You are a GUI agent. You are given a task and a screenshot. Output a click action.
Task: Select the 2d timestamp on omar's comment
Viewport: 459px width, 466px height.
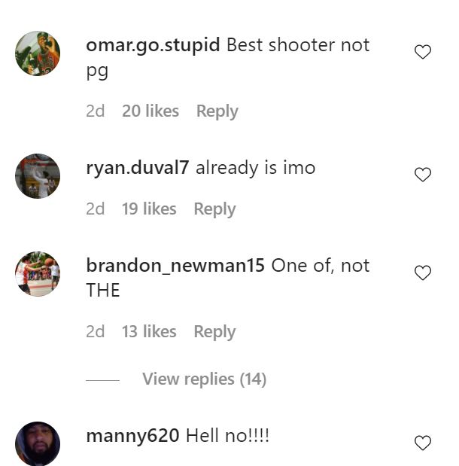point(95,111)
